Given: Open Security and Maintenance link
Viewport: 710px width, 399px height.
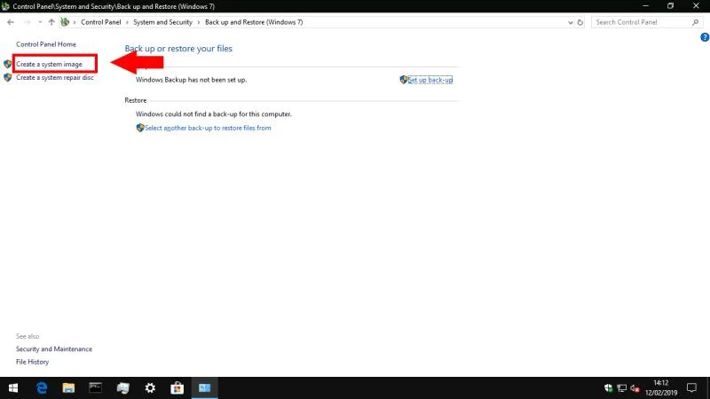Looking at the screenshot, I should click(54, 349).
